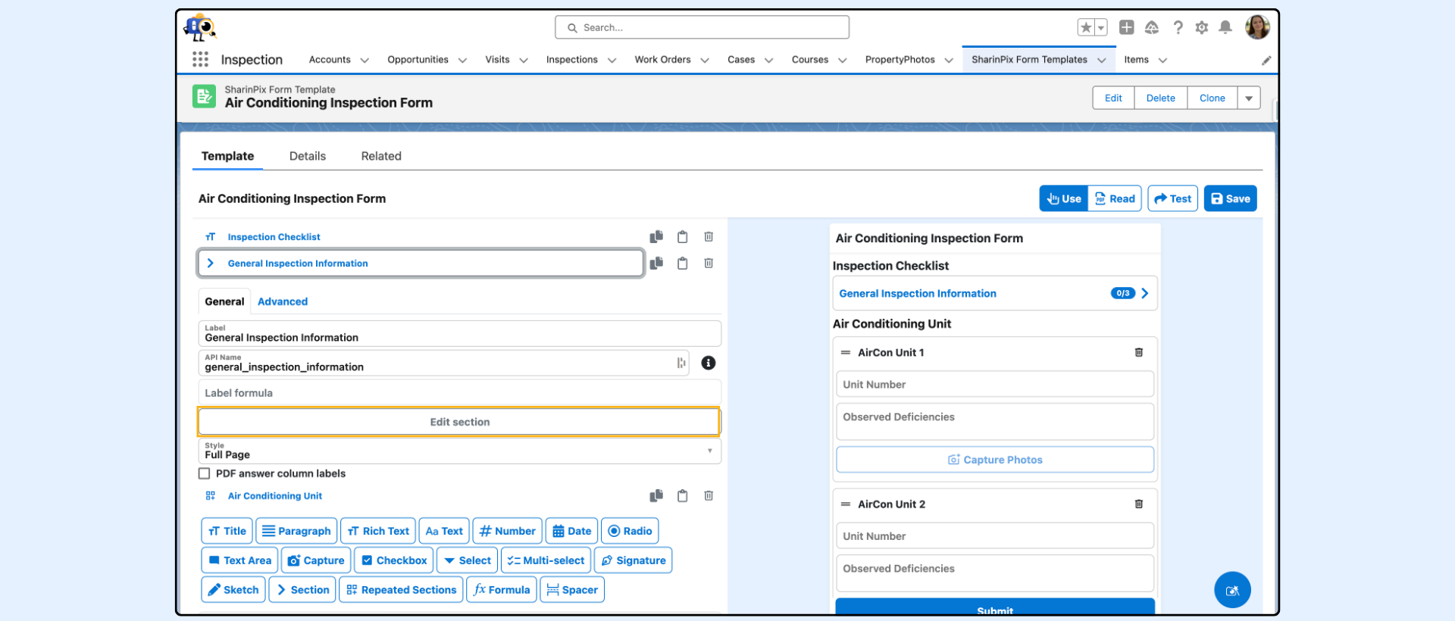The height and width of the screenshot is (621, 1455).
Task: Delete the Inspection Checklist element
Action: pos(709,237)
